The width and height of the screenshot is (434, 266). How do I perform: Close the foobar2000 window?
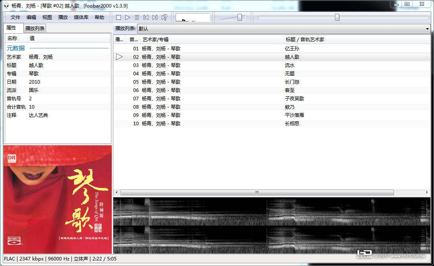tap(422, 4)
